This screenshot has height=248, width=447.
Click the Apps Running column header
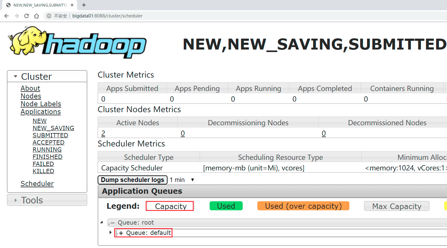259,88
